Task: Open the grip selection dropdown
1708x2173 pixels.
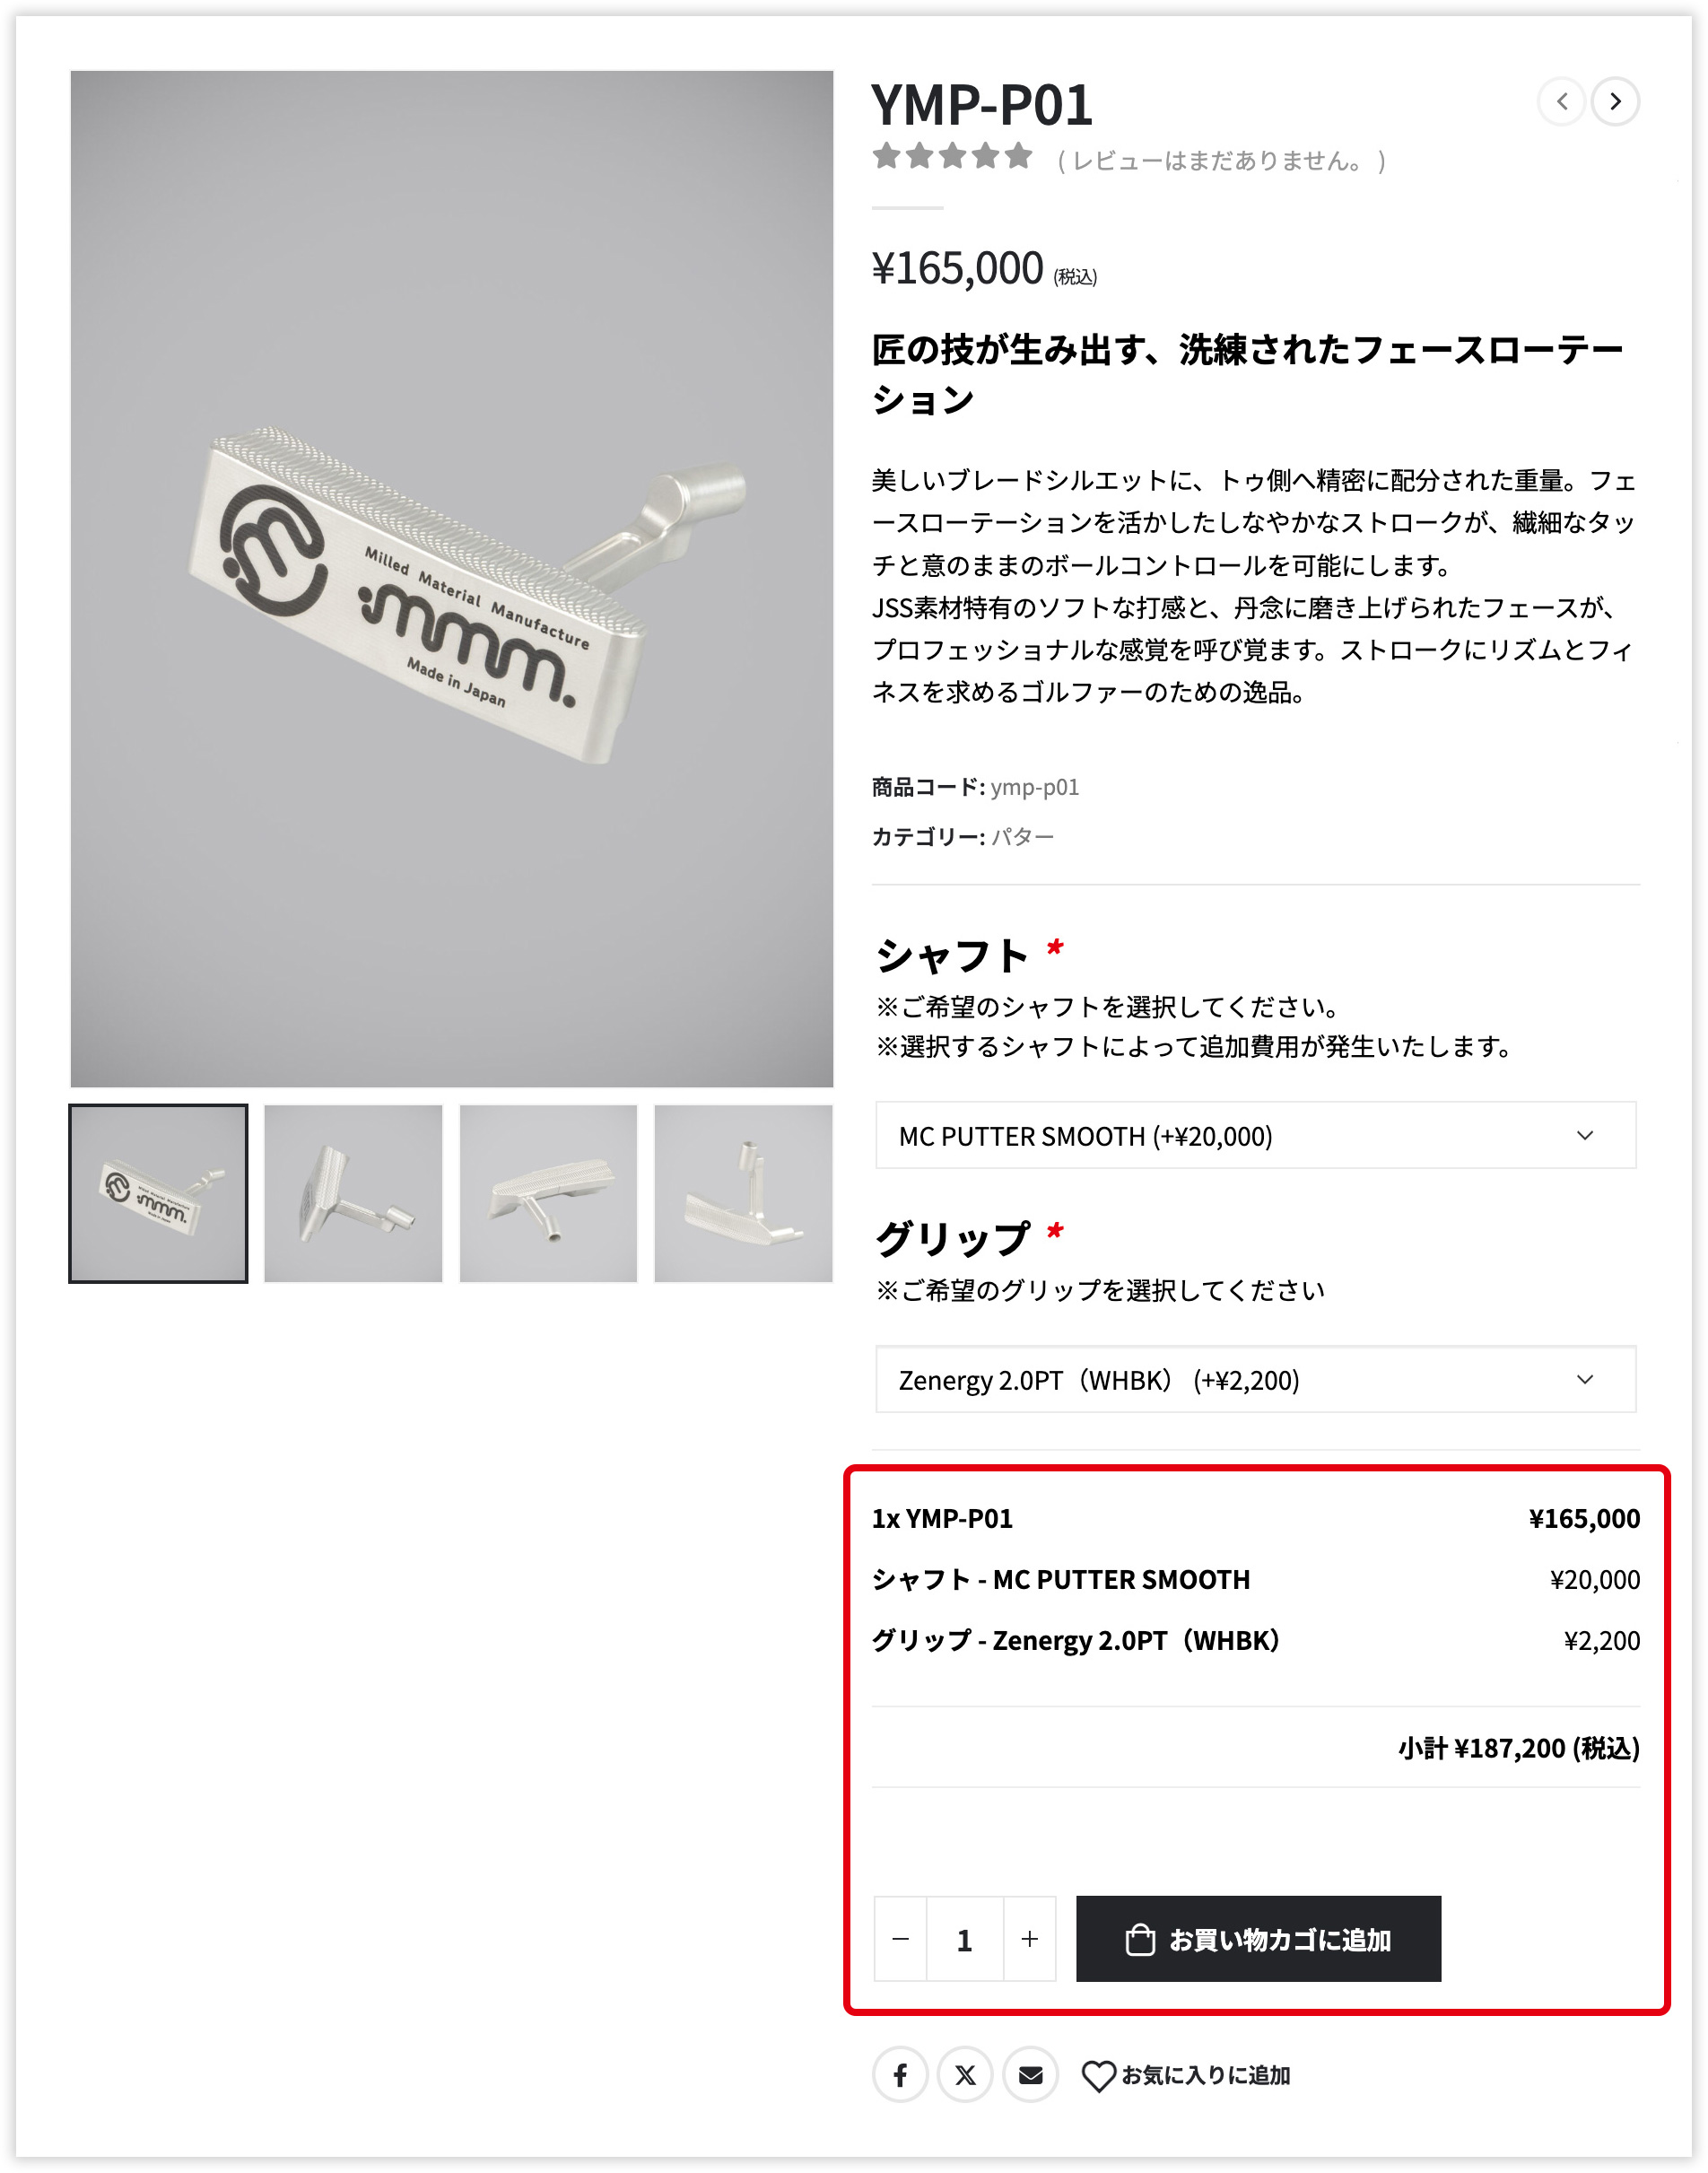Action: pos(1256,1379)
